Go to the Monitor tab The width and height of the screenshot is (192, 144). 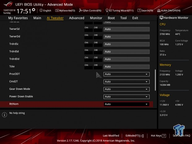tap(96, 18)
